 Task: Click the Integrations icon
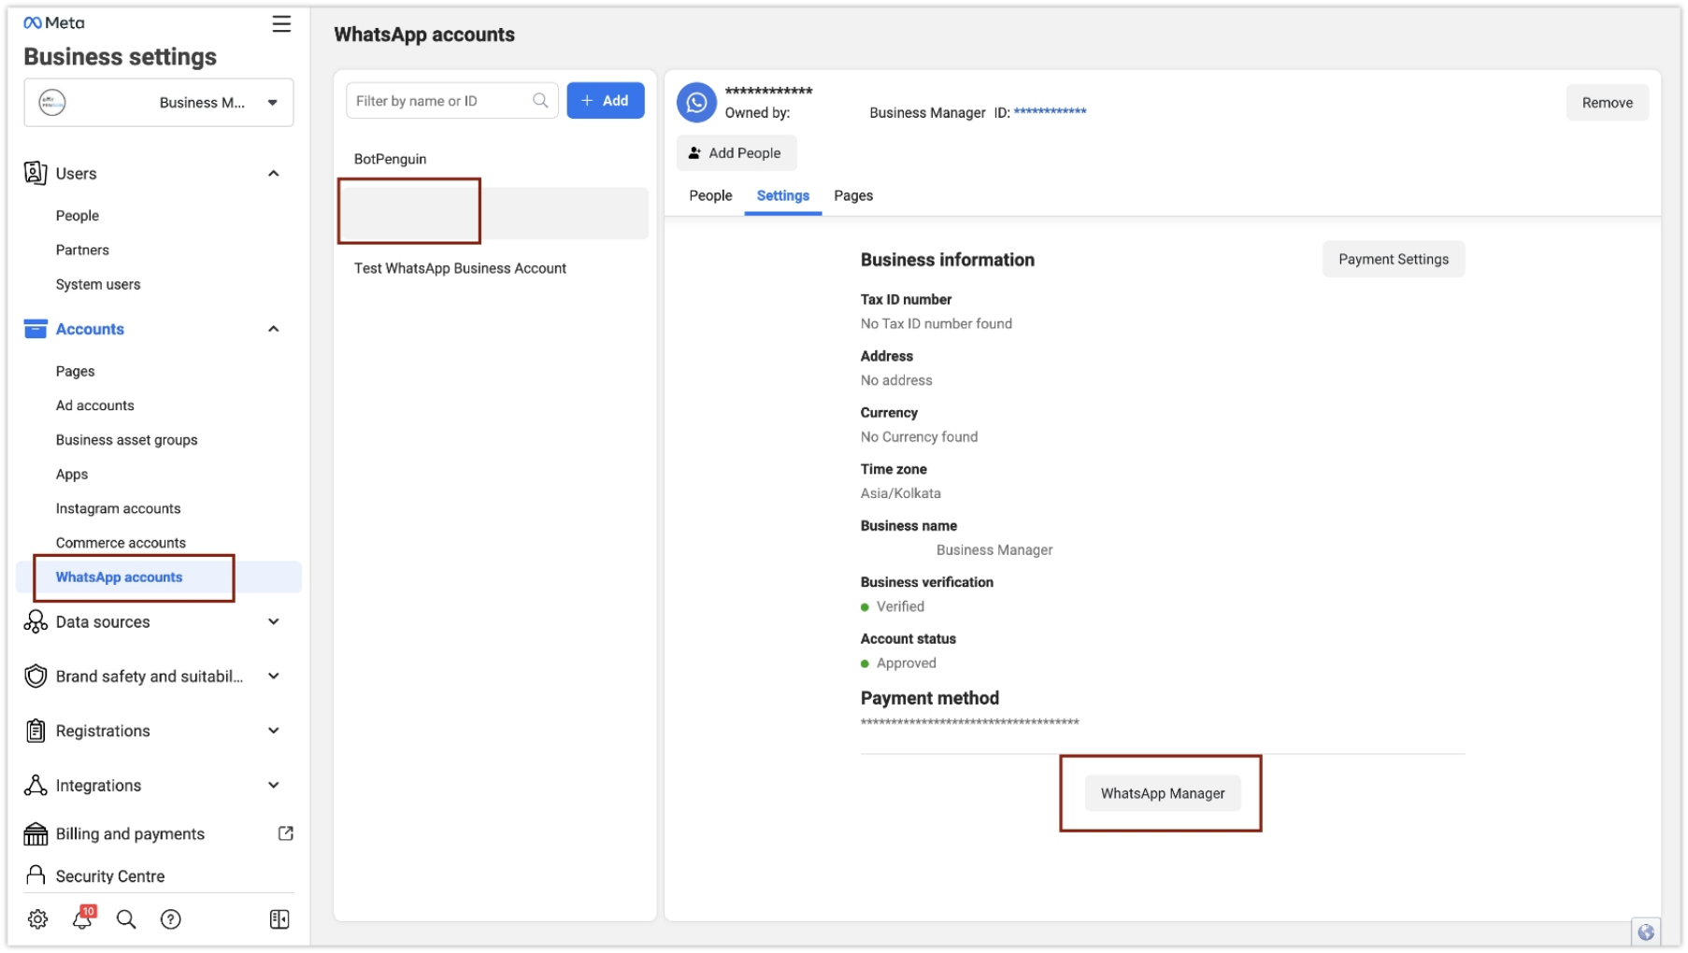click(x=36, y=786)
